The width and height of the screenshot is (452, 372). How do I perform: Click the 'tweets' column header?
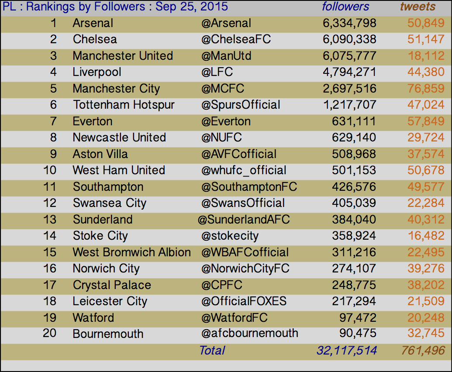point(417,7)
